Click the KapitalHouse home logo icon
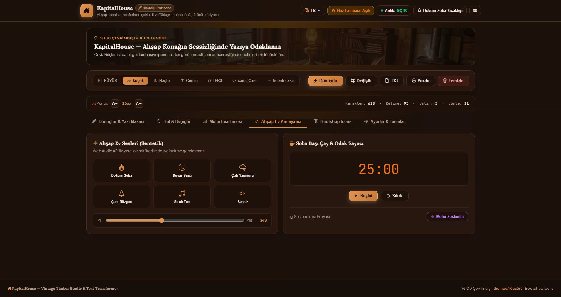Viewport: 561px width, 297px height. click(87, 11)
